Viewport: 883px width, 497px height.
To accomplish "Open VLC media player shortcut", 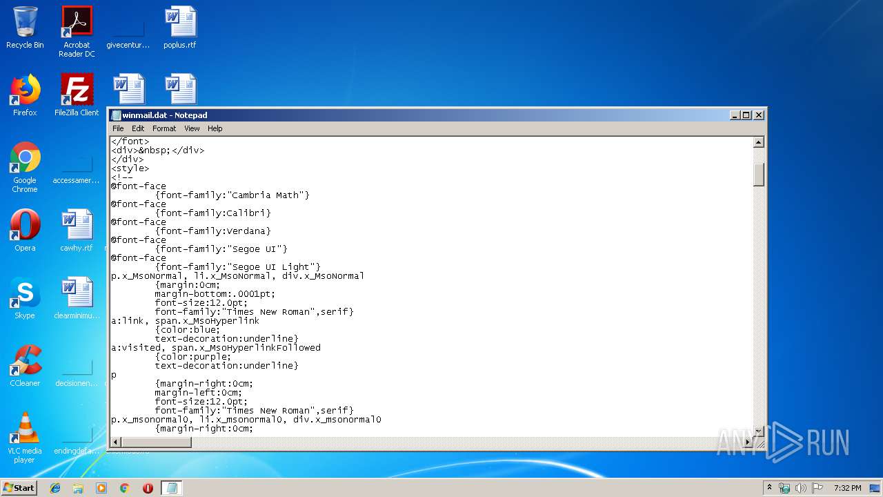I will pyautogui.click(x=25, y=438).
